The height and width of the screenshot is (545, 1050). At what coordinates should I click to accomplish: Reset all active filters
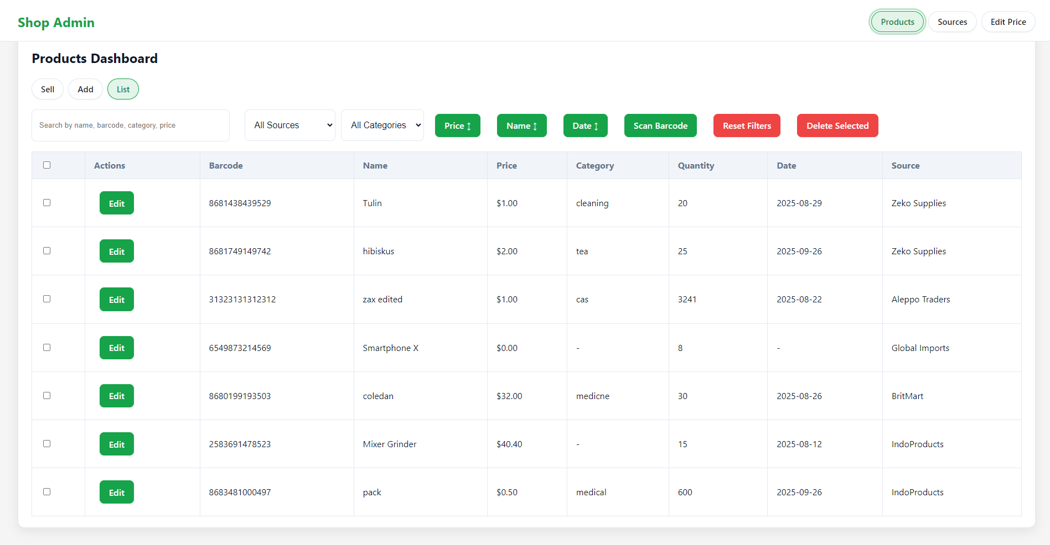tap(747, 125)
